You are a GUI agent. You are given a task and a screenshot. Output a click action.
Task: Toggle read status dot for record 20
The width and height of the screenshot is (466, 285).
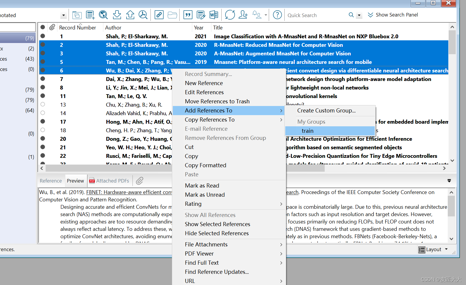point(43,138)
